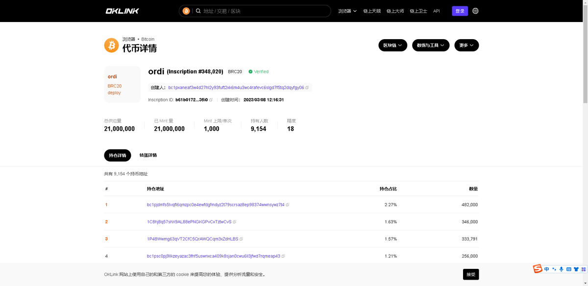
Task: Click the 登录 login button
Action: pos(460,11)
